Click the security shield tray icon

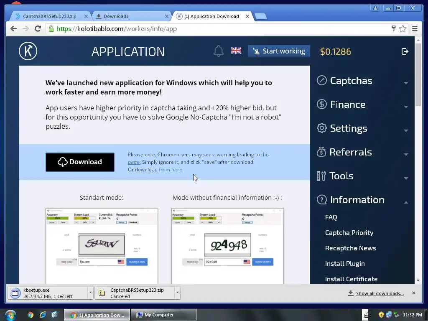[381, 315]
